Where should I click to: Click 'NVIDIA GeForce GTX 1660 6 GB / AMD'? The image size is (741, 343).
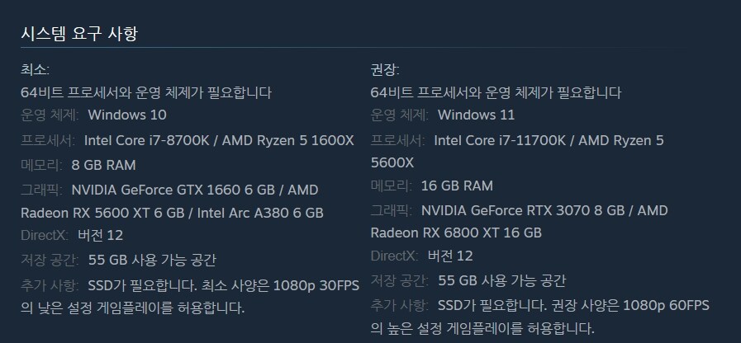[x=195, y=190]
